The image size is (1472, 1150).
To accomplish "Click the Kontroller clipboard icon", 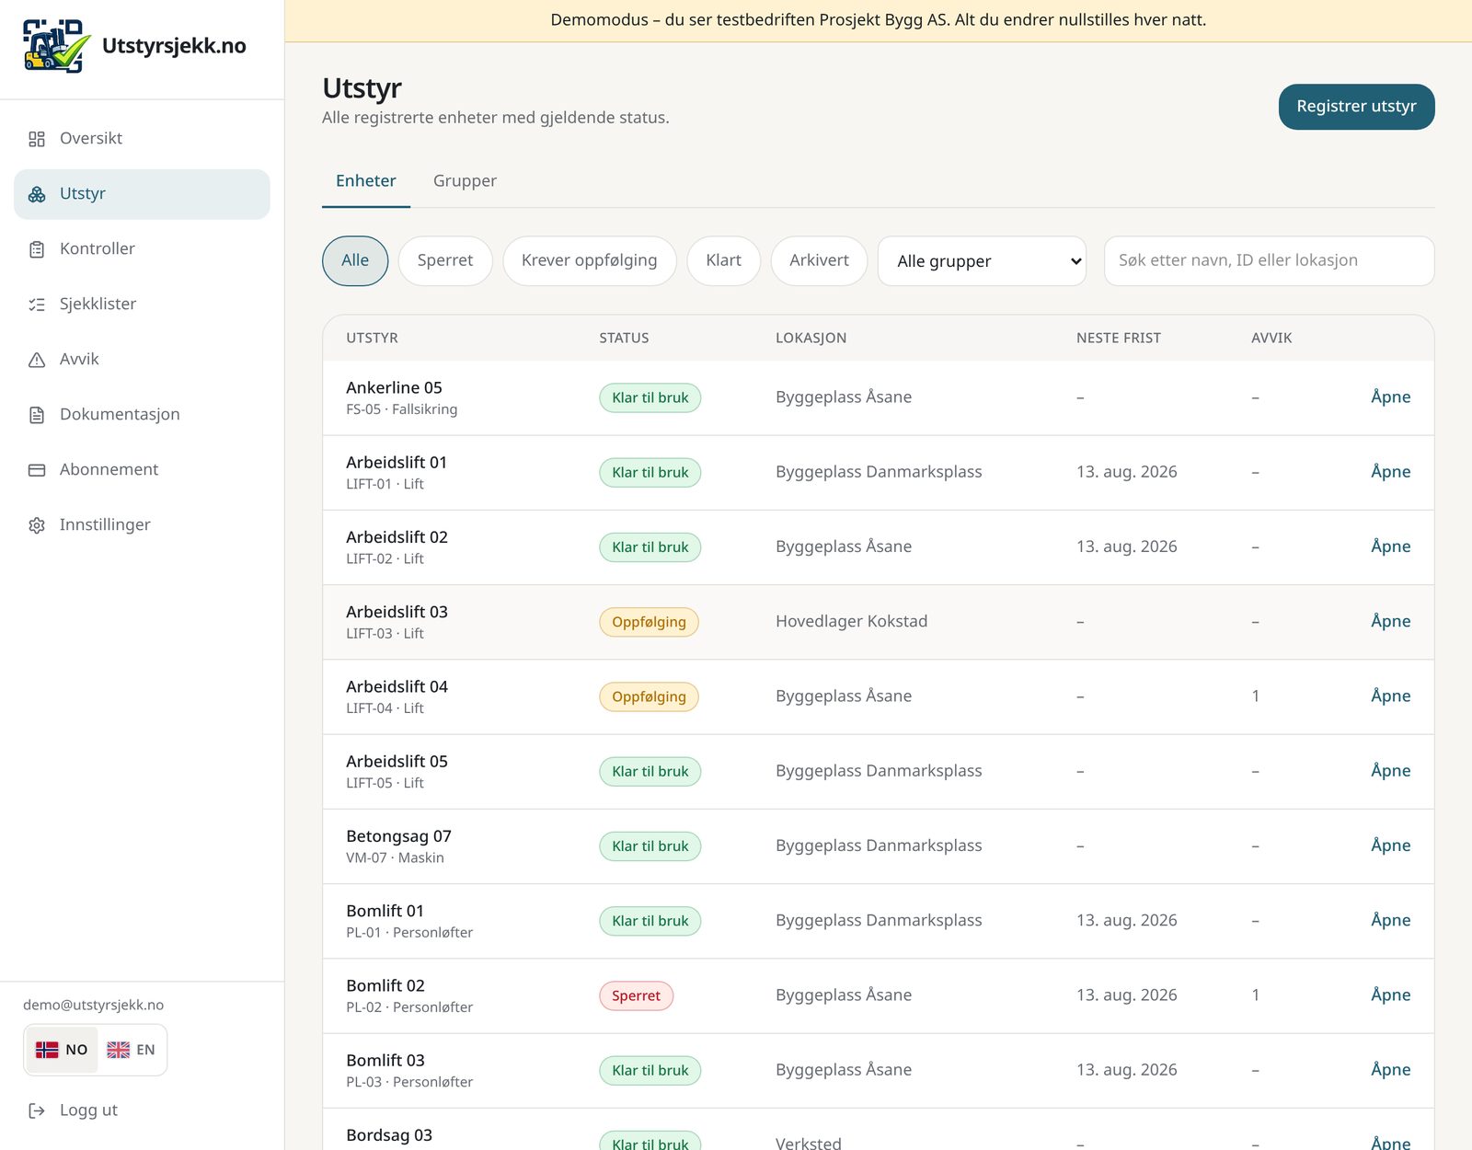I will pyautogui.click(x=37, y=249).
